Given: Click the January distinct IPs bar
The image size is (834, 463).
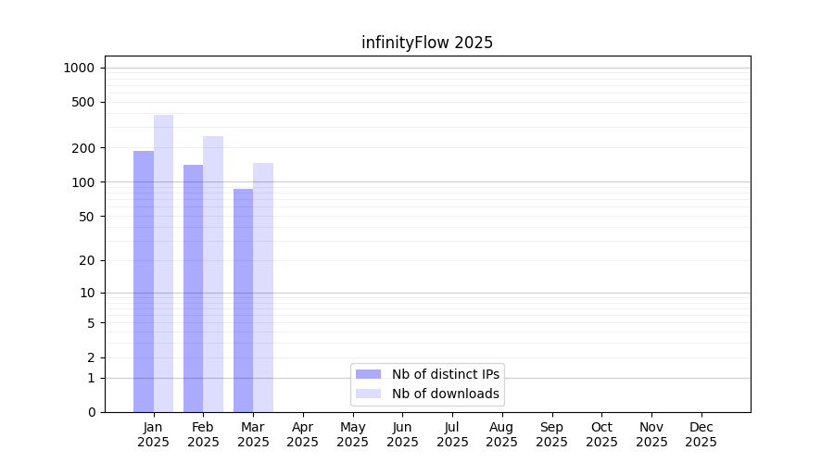Looking at the screenshot, I should [144, 282].
